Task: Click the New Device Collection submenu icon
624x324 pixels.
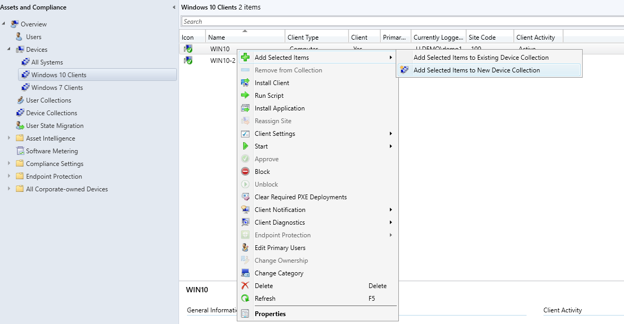Action: click(404, 70)
